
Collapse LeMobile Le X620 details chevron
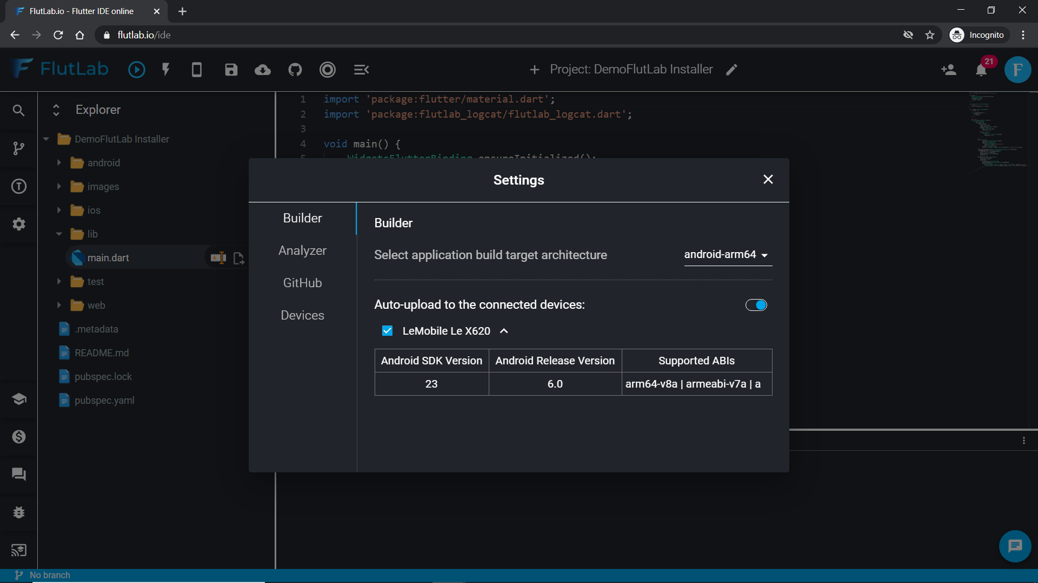tap(504, 331)
